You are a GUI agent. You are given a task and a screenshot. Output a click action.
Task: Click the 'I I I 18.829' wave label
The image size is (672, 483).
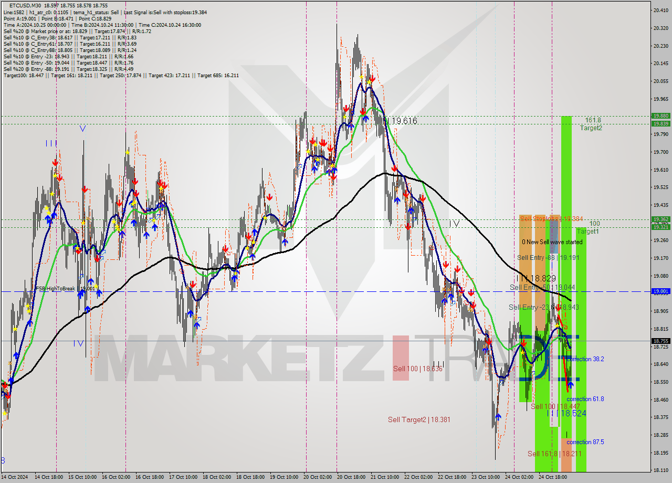click(x=536, y=278)
